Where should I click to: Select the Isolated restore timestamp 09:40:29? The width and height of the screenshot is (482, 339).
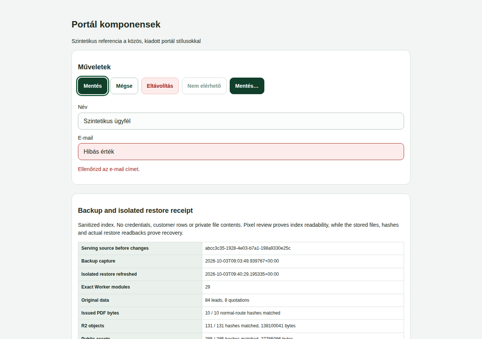click(242, 274)
